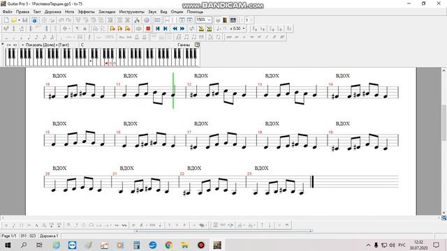Open the Эффекты menu
Image resolution: width=447 pixels, height=251 pixels.
pyautogui.click(x=86, y=12)
